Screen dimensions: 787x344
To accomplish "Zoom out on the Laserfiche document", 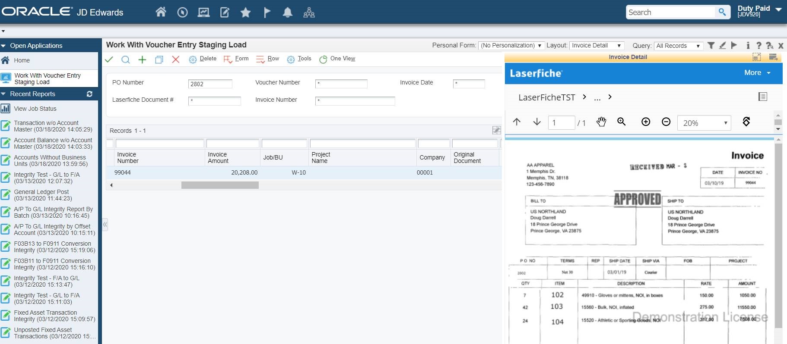I will coord(666,122).
